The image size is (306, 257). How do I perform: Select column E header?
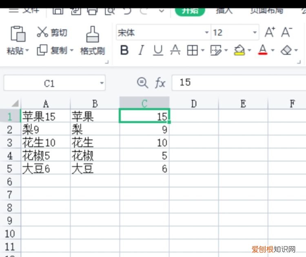click(x=243, y=104)
